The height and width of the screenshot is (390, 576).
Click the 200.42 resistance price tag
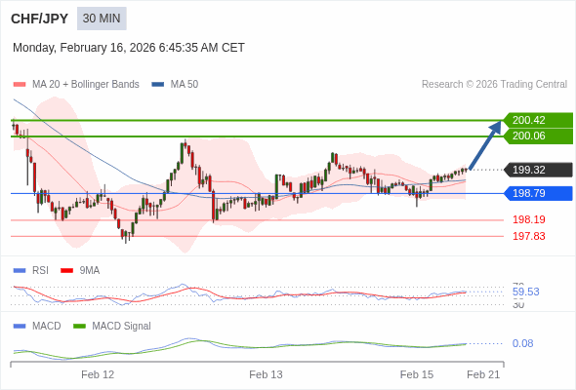538,120
